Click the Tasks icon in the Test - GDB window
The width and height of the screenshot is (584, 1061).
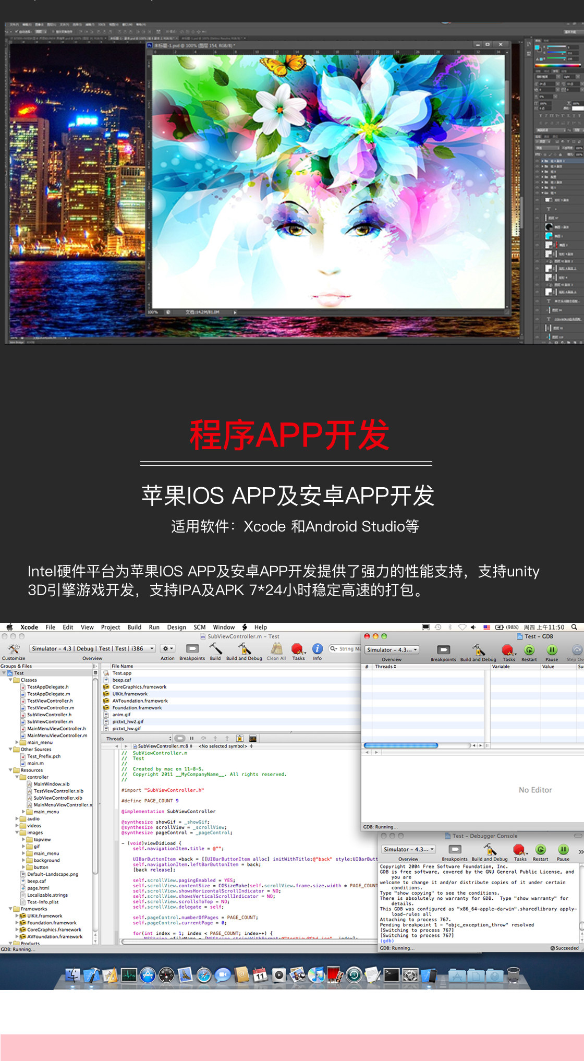(508, 650)
